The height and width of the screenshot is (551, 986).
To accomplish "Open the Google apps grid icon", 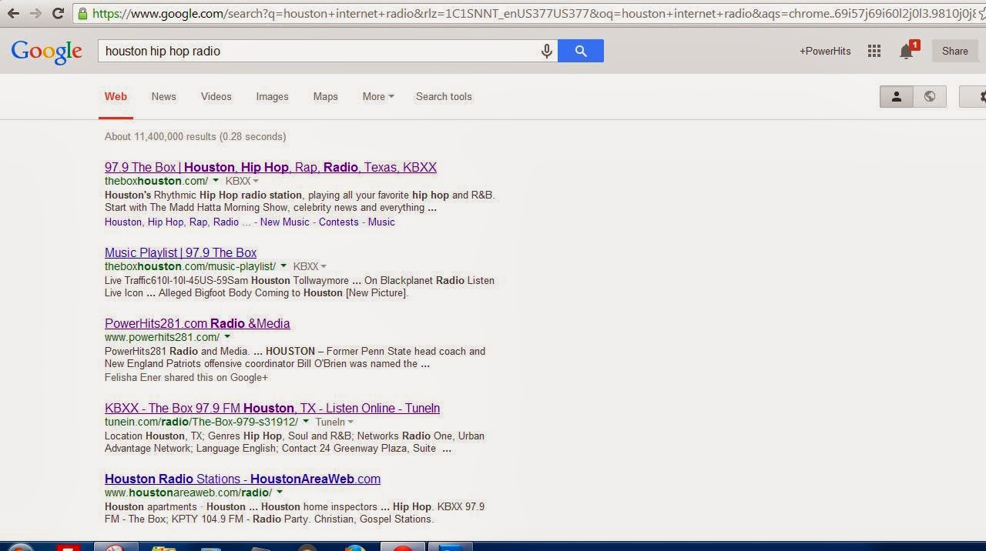I will [874, 51].
